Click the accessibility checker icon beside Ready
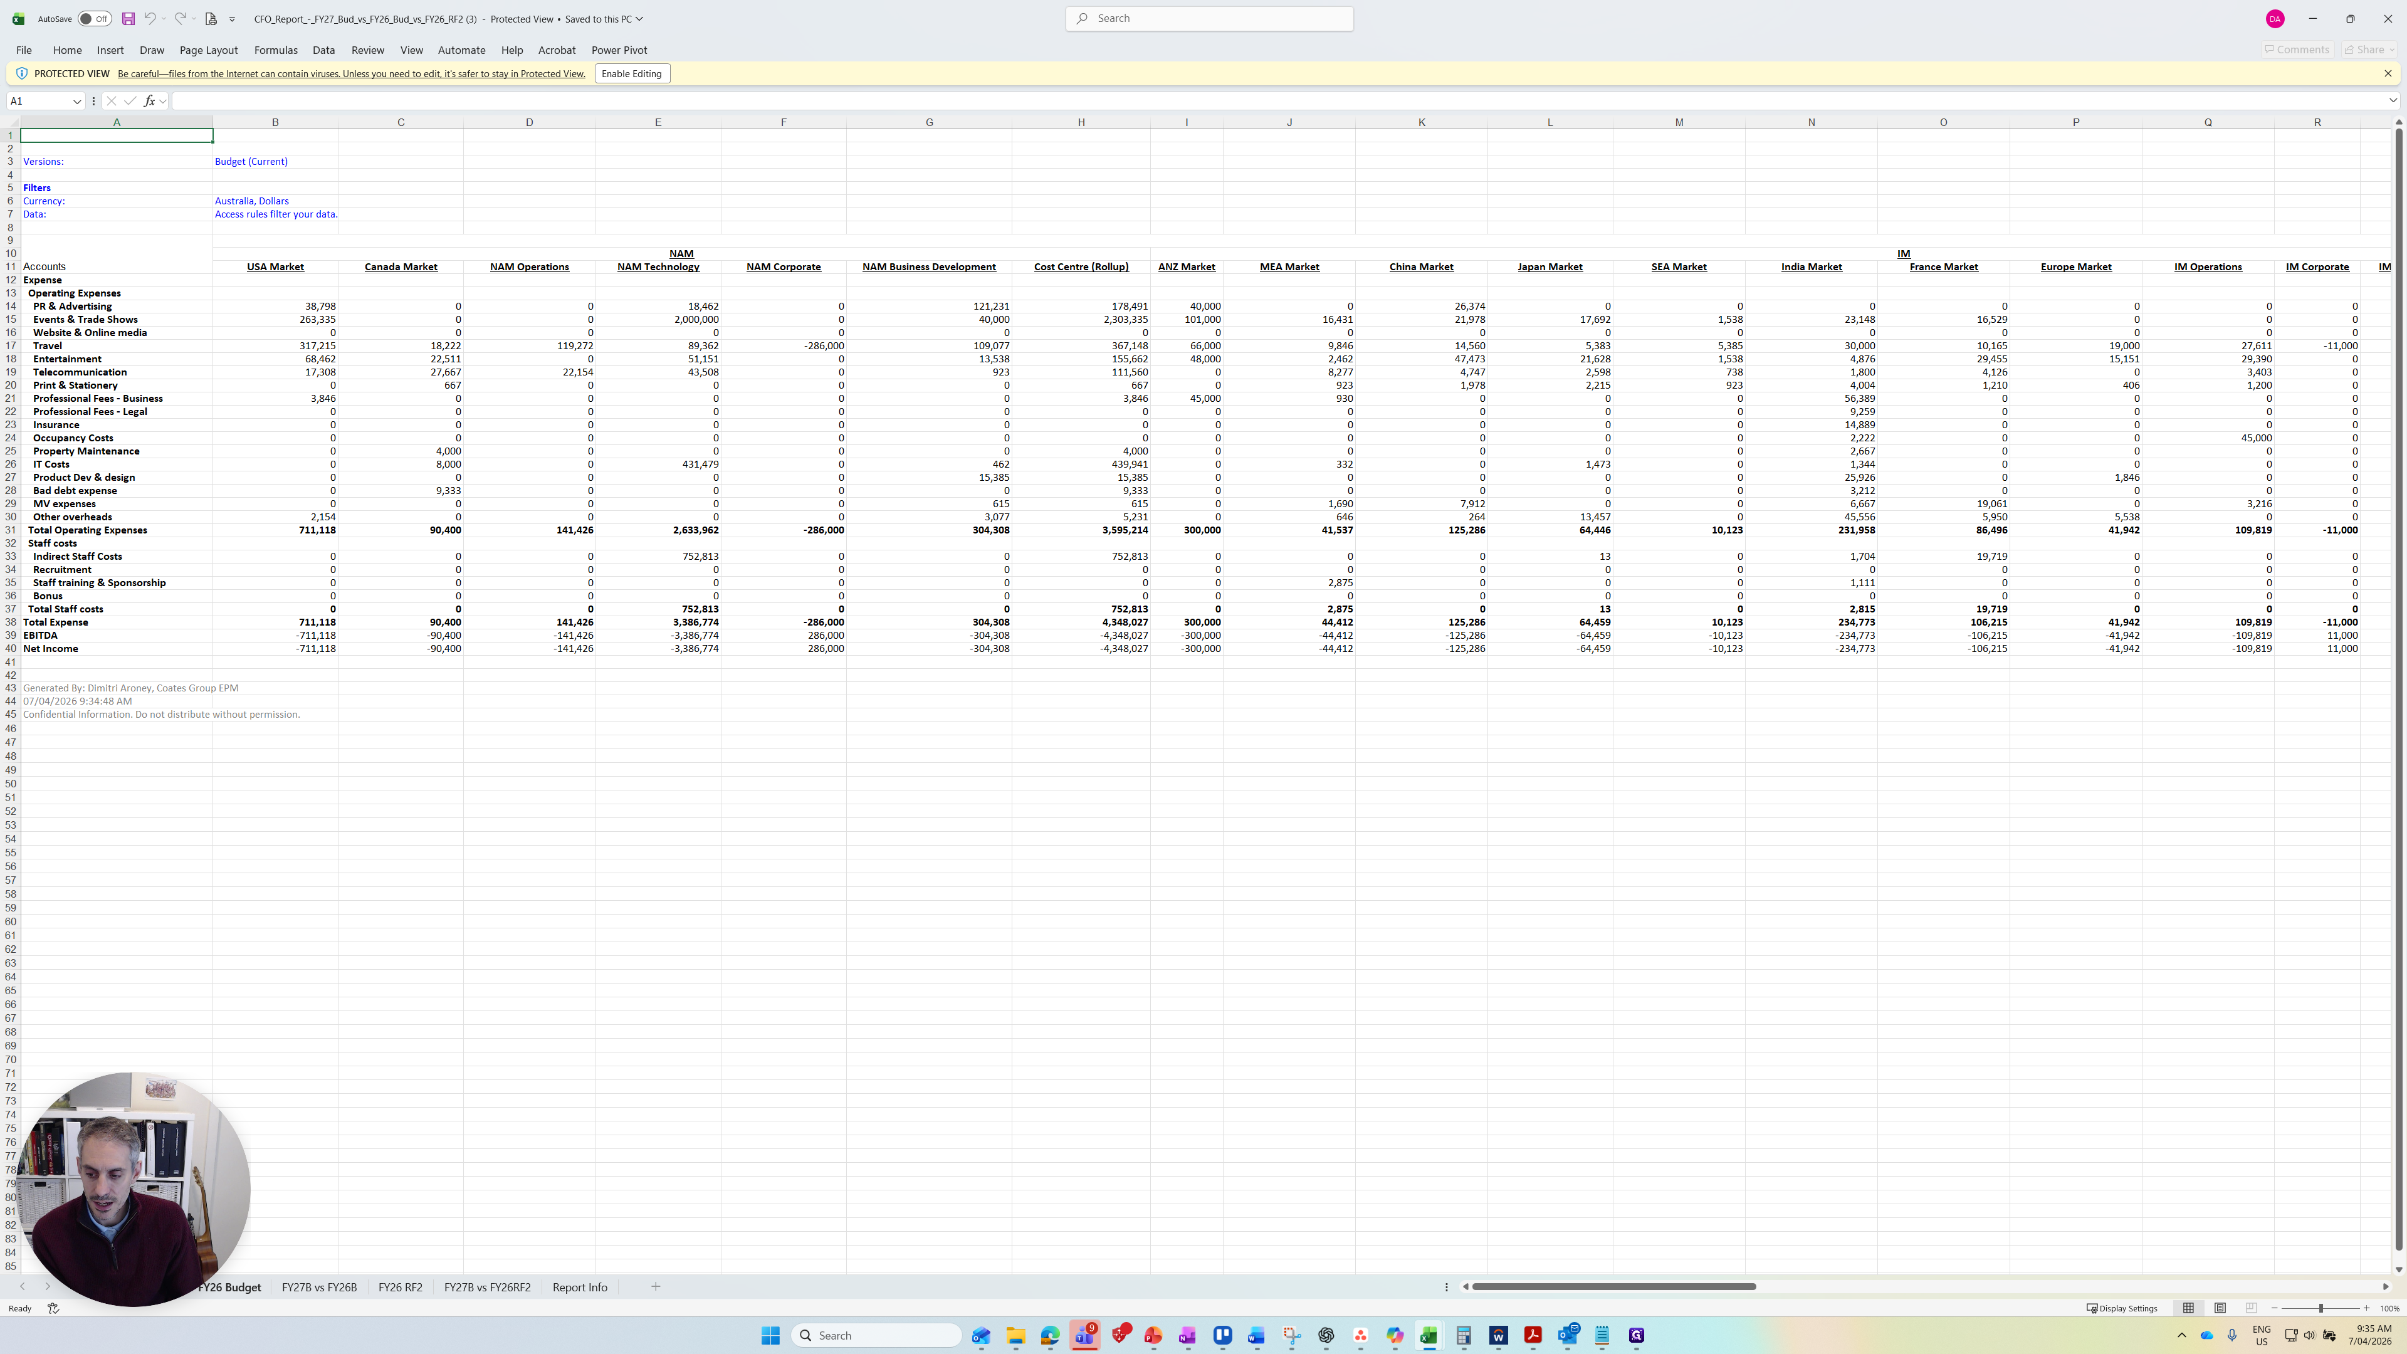The height and width of the screenshot is (1354, 2407). pos(53,1308)
